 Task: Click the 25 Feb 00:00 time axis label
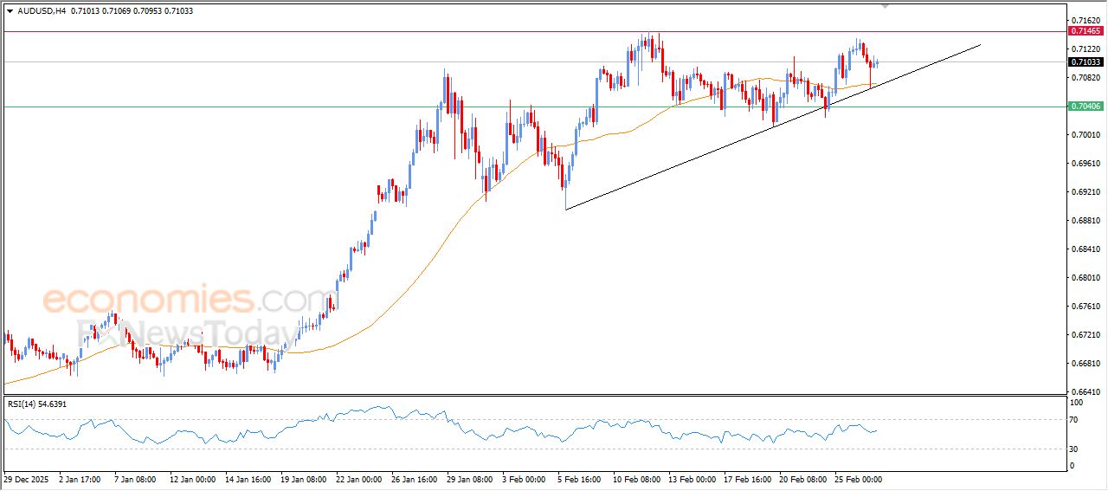856,478
